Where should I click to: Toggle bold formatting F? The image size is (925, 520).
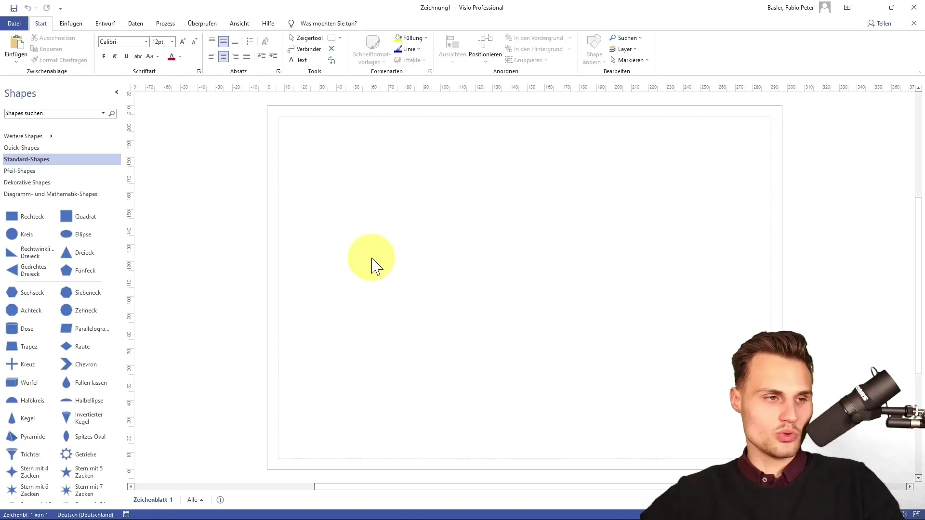(x=104, y=56)
